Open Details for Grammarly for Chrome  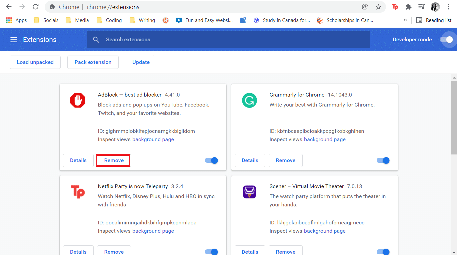pyautogui.click(x=250, y=160)
